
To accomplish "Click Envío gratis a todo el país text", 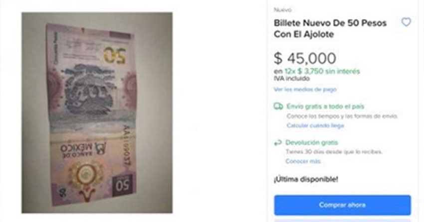I will [325, 107].
